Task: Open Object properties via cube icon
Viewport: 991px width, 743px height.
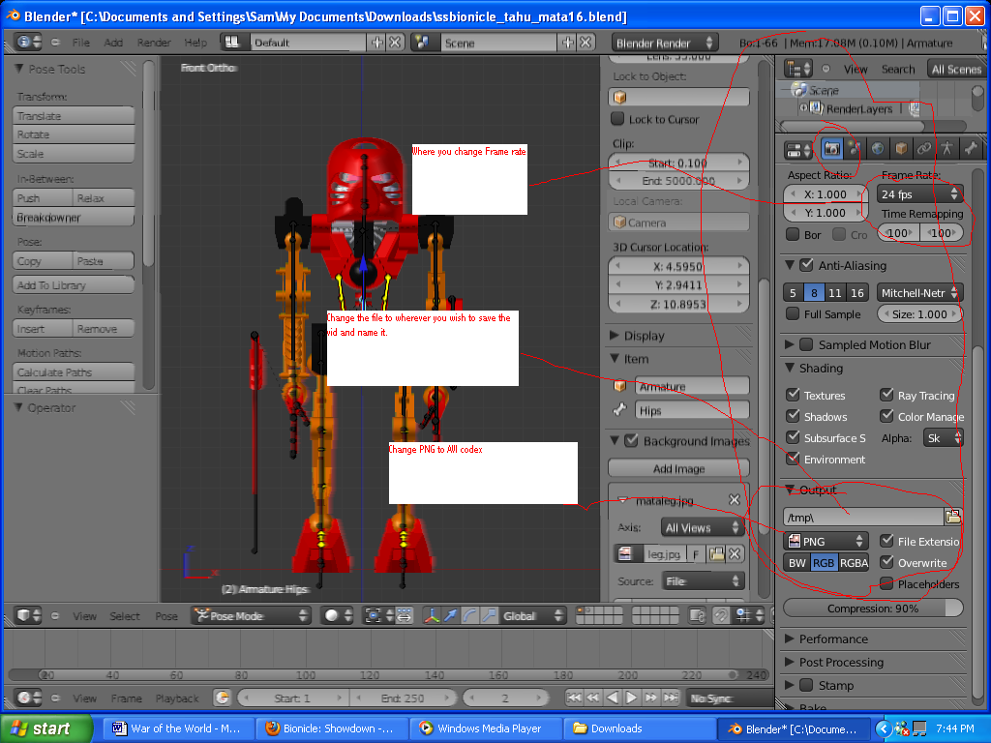Action: pos(900,148)
